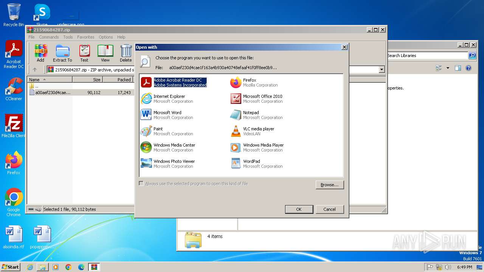Open FileZilla Client desktop shortcut
The height and width of the screenshot is (272, 484).
pos(14,126)
